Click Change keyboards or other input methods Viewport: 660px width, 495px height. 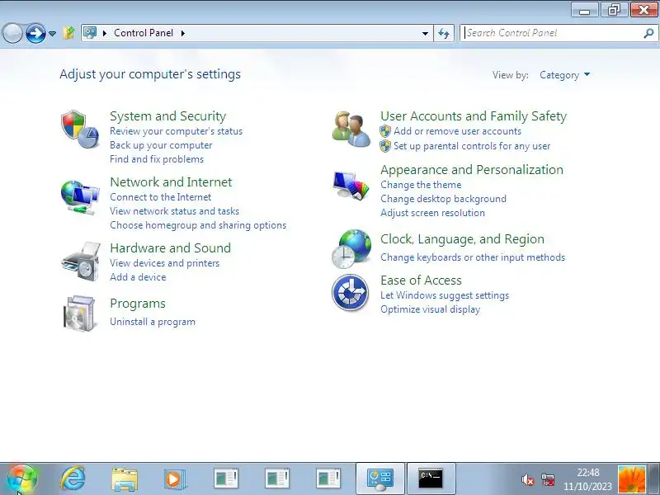tap(473, 257)
